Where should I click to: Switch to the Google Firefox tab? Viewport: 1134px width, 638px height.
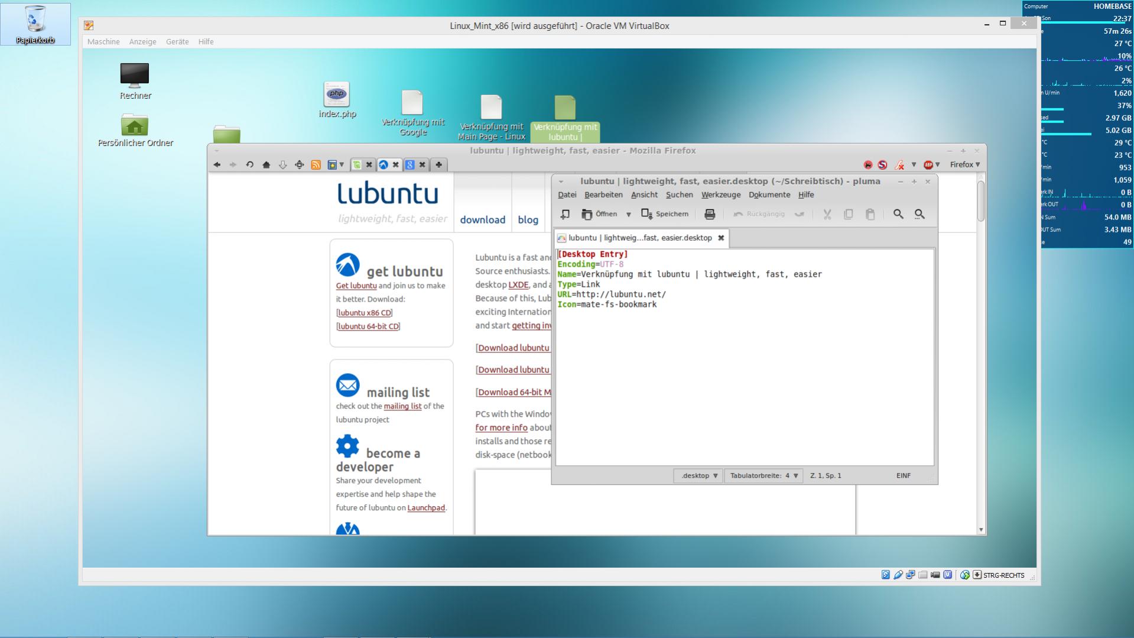(x=410, y=165)
